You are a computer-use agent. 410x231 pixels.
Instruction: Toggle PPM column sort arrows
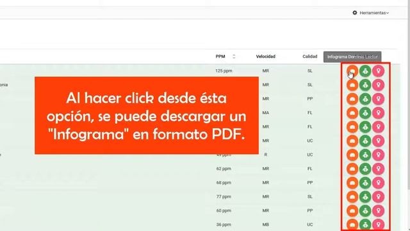point(234,56)
